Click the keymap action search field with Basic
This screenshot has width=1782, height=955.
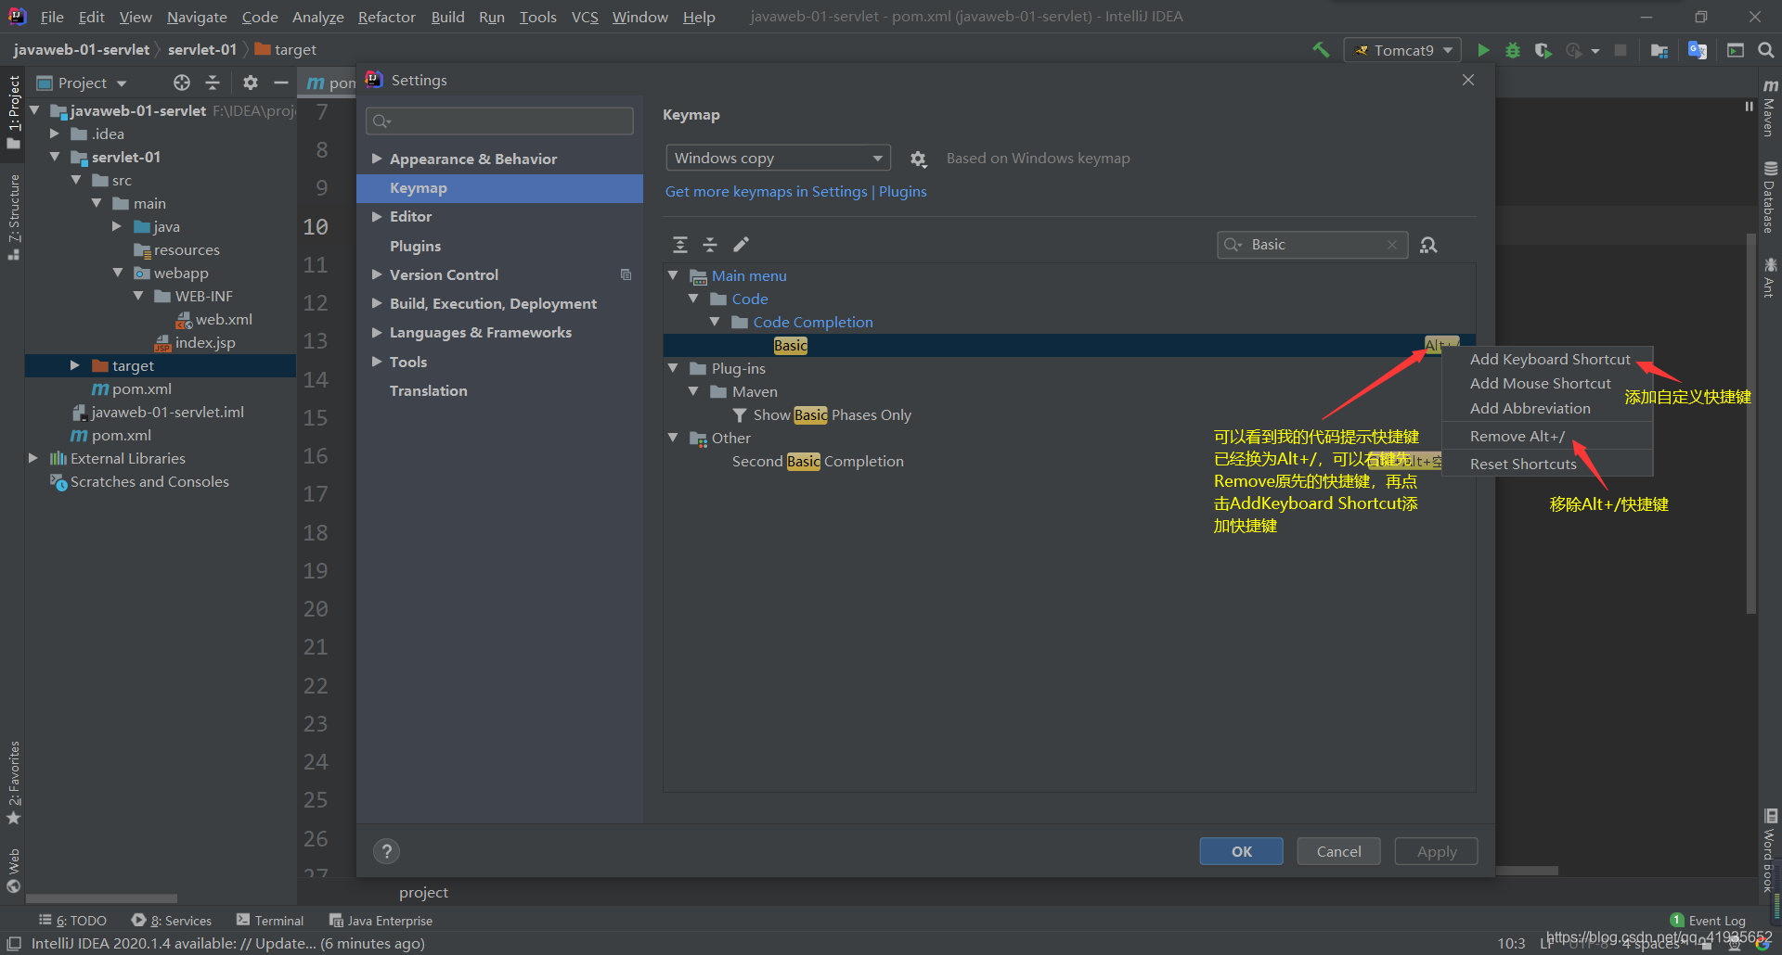point(1312,245)
